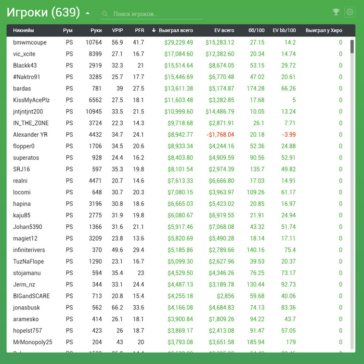
Task: Sort by Выиграл всего column header
Action: 176,30
